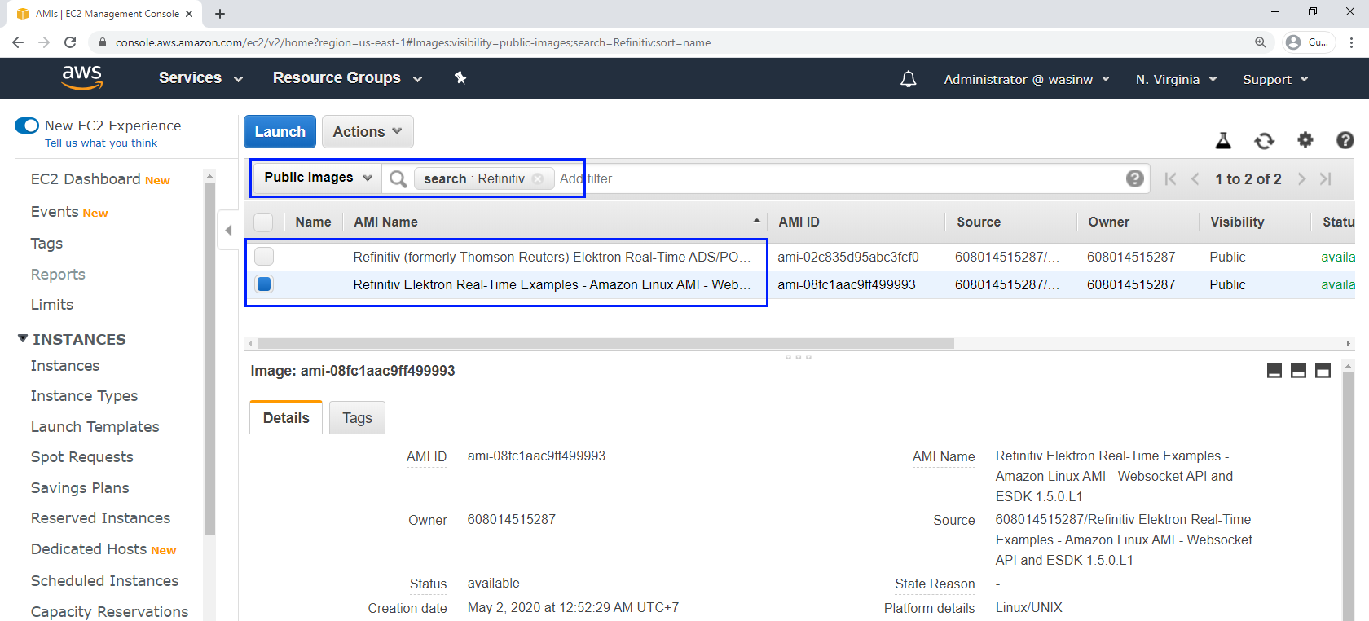Open the experiments flask icon
The height and width of the screenshot is (621, 1369).
(1223, 140)
